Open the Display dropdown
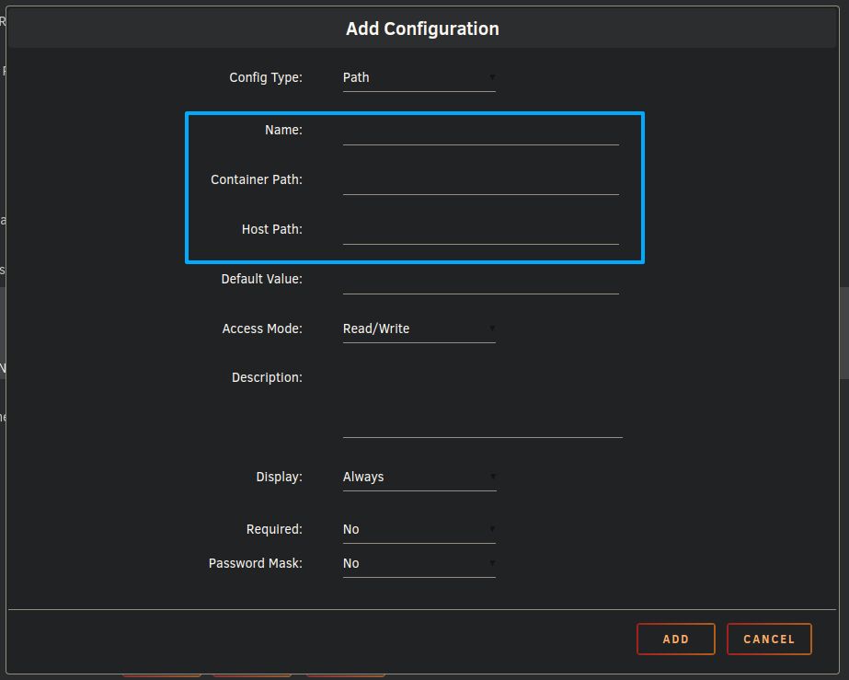The height and width of the screenshot is (680, 849). [x=419, y=478]
